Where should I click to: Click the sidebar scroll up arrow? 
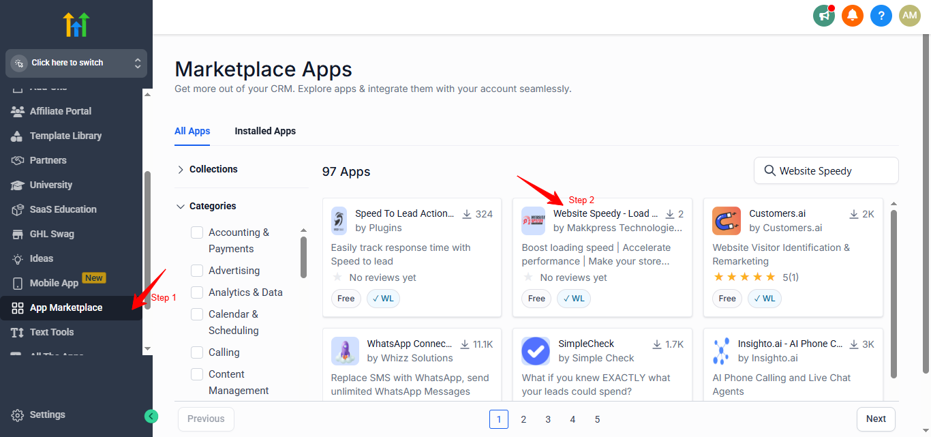coord(147,94)
